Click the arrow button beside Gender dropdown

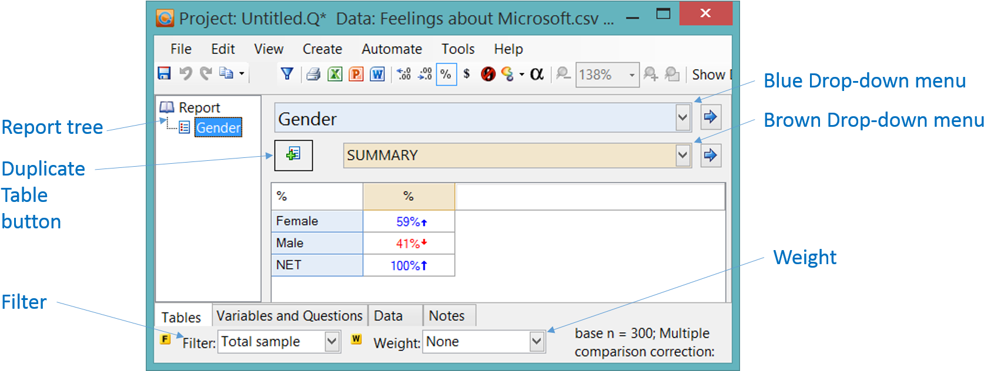[x=711, y=117]
